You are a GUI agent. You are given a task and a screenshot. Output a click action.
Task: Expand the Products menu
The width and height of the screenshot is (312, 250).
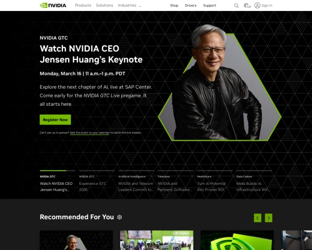[x=83, y=5]
